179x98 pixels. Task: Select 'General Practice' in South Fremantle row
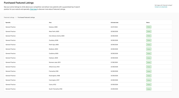pos(10,89)
